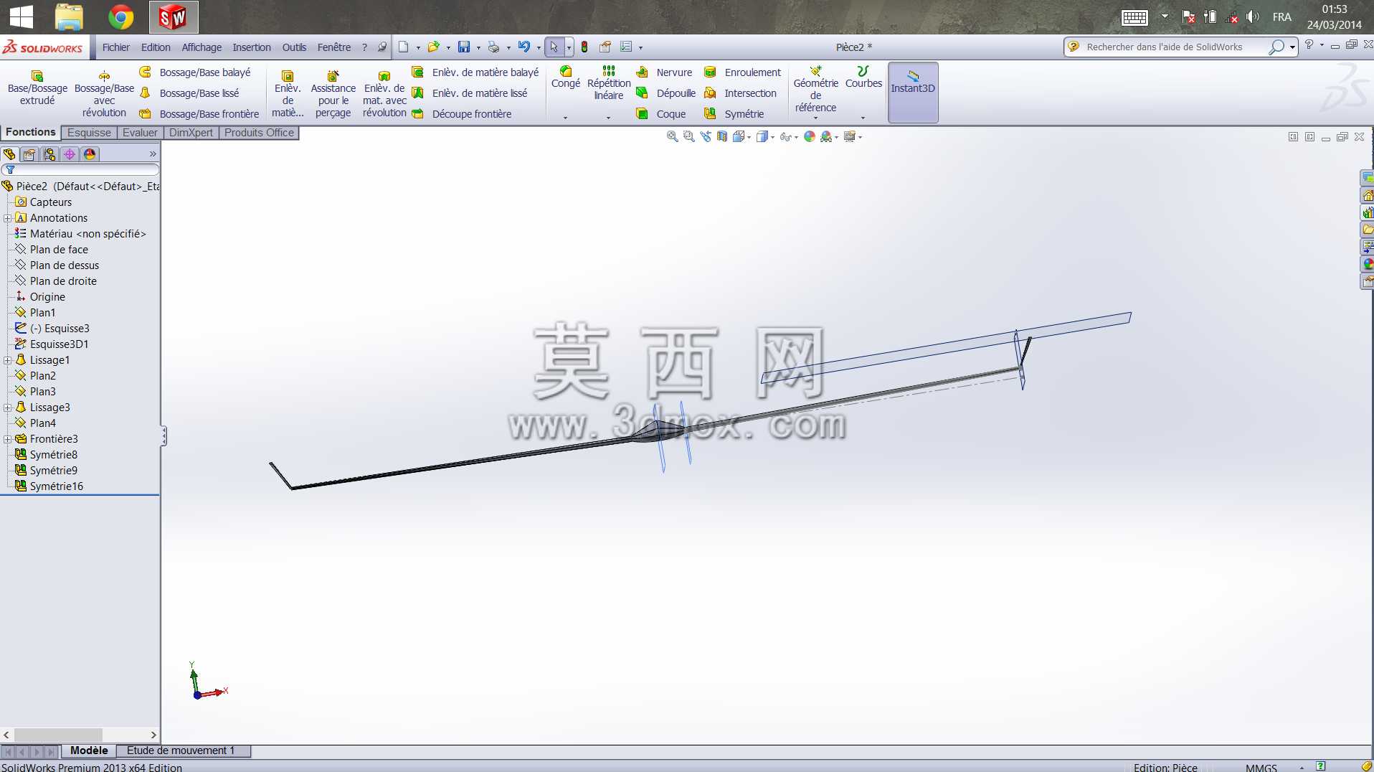Screen dimensions: 1374x772
Task: Open Assistance pour le perçage
Action: coord(333,94)
